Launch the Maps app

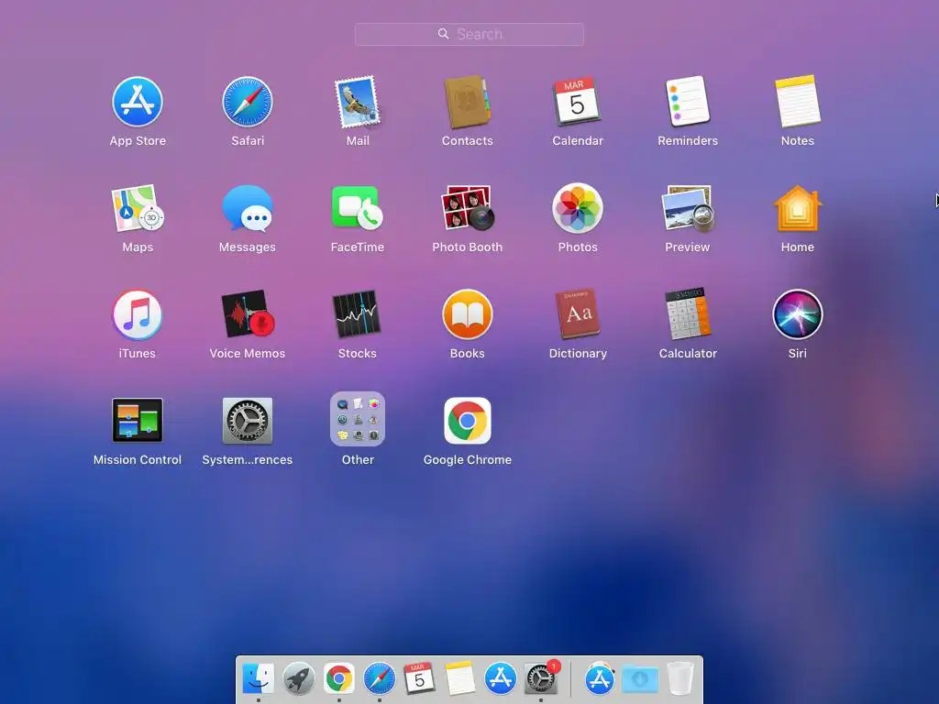tap(138, 208)
